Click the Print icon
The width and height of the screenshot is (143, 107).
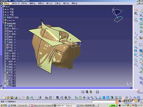tap(16, 97)
